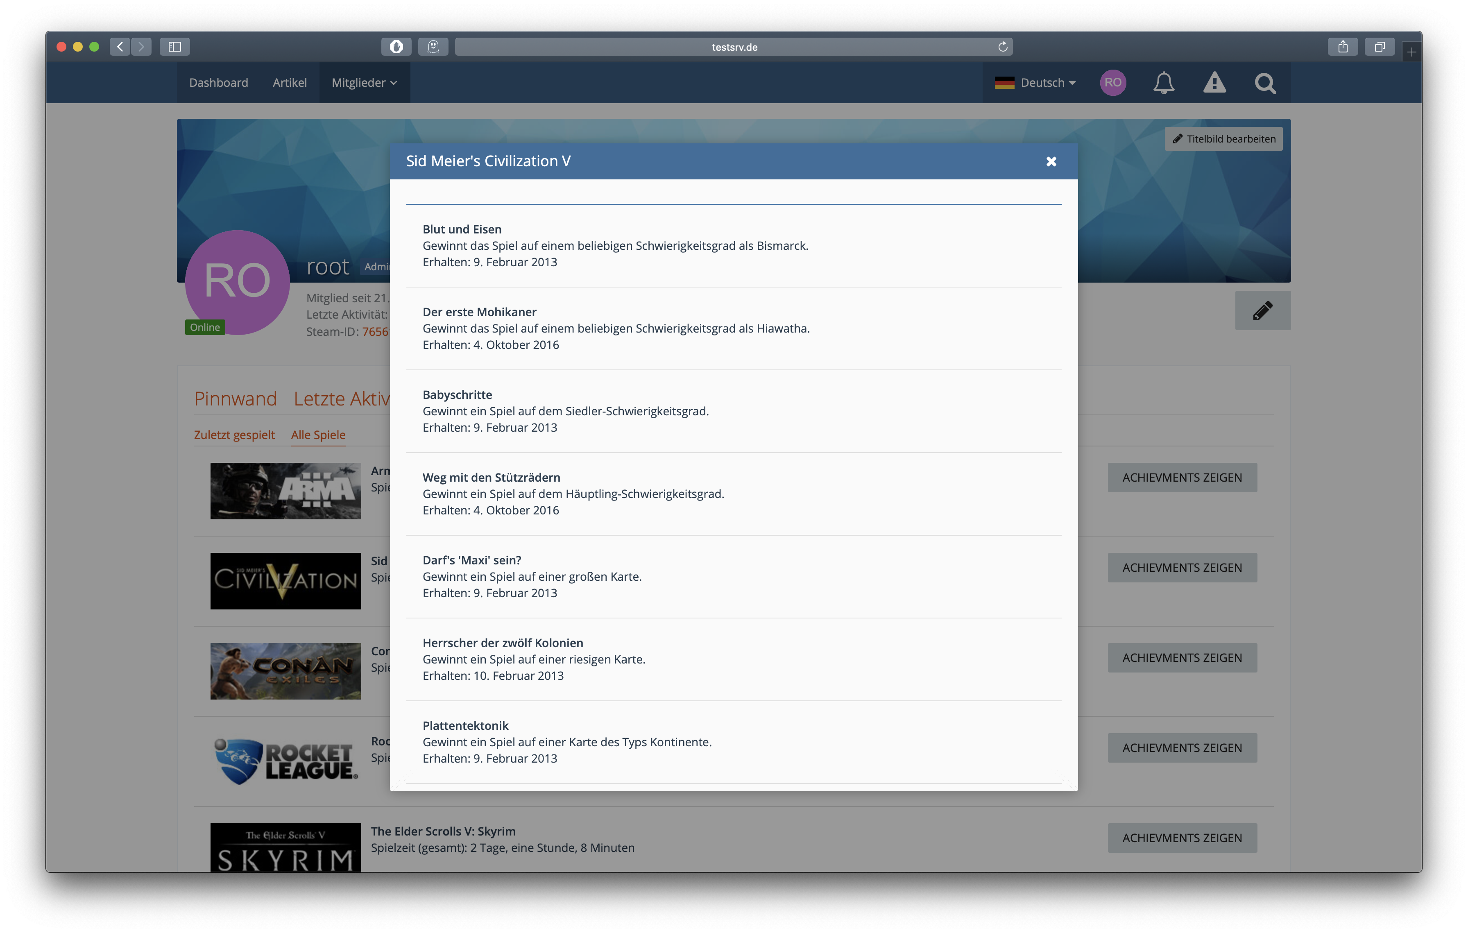
Task: Show all tabs overview button
Action: [x=1380, y=47]
